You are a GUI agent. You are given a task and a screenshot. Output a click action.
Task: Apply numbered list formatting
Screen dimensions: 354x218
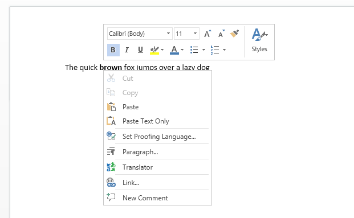coord(214,50)
